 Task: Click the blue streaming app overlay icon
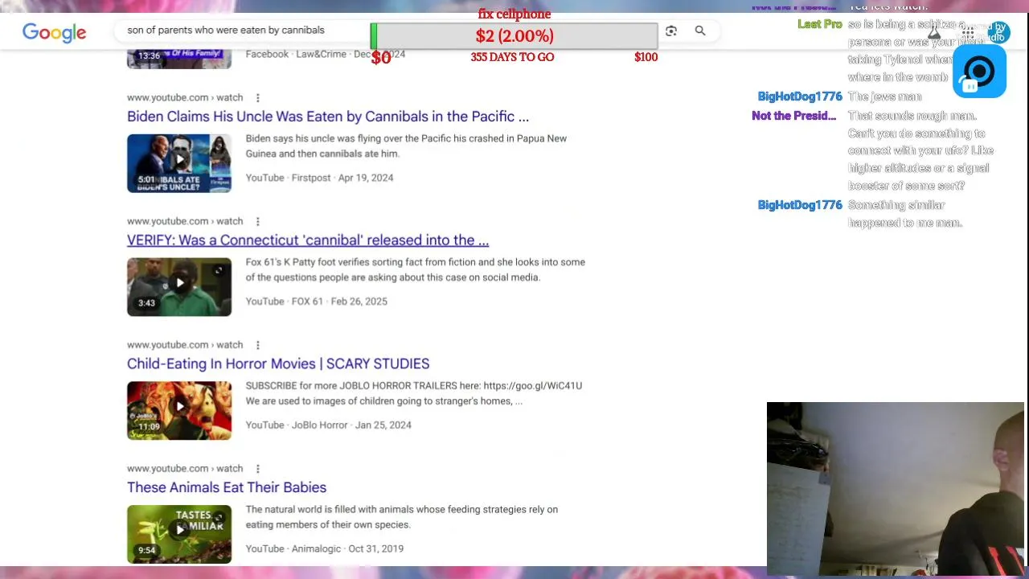(979, 72)
